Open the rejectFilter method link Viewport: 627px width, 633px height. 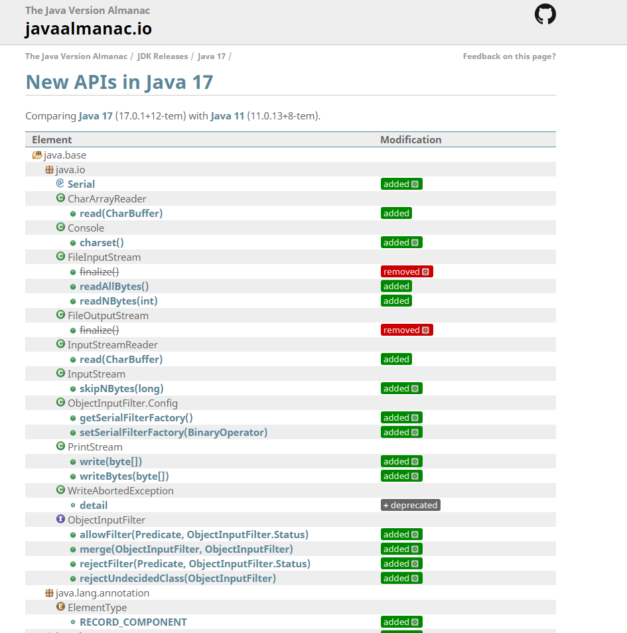tap(195, 563)
